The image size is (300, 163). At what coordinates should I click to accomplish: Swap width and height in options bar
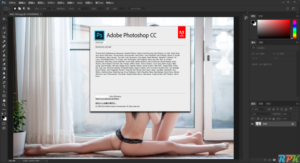click(108, 9)
